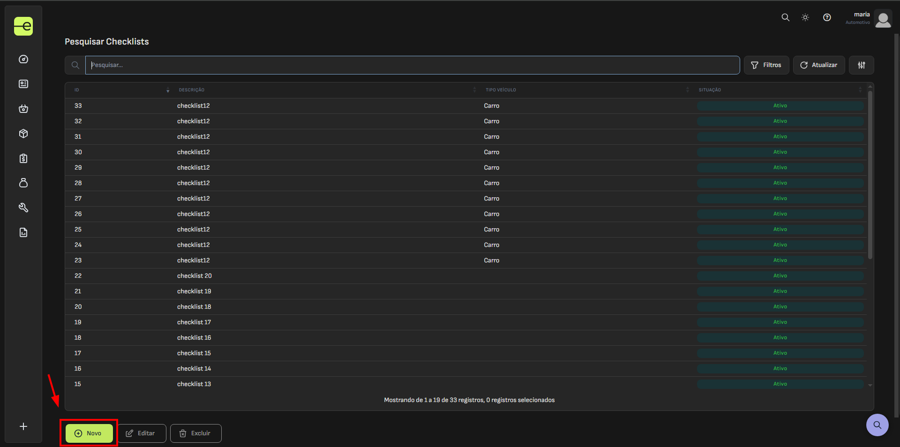Click the checklist 16 description
Viewport: 900px width, 447px height.
click(x=194, y=338)
